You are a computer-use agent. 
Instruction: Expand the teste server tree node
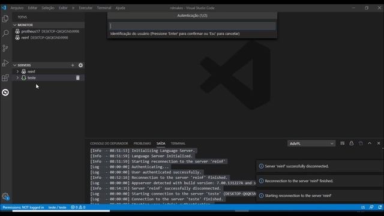(17, 77)
